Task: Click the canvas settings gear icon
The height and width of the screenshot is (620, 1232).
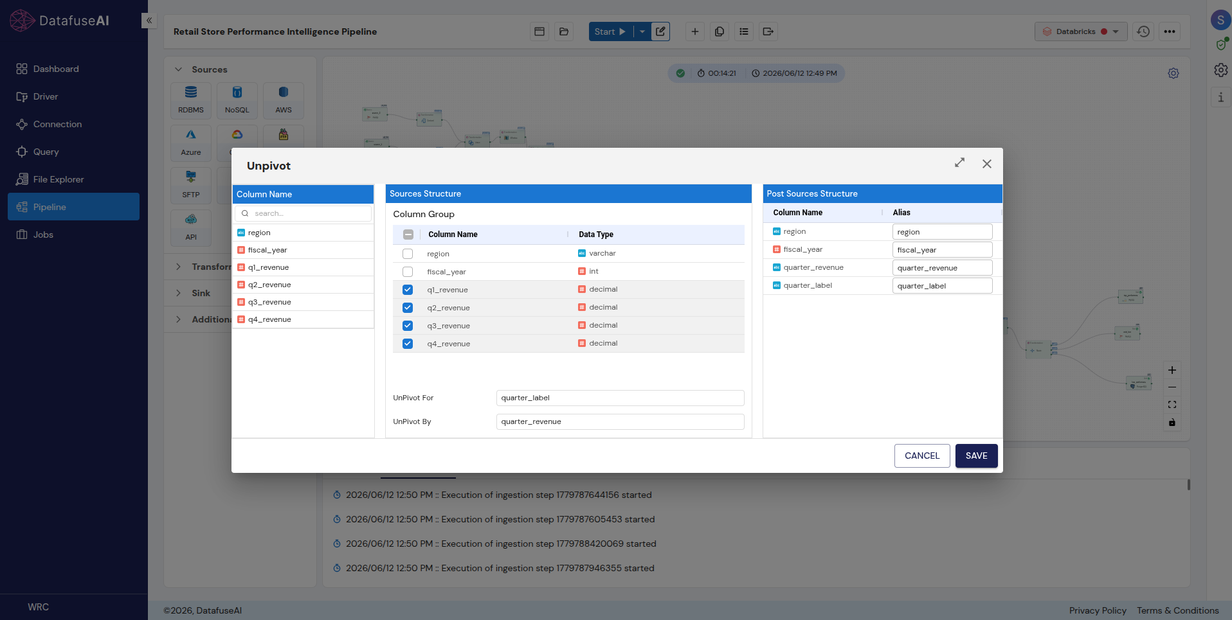Action: tap(1173, 73)
